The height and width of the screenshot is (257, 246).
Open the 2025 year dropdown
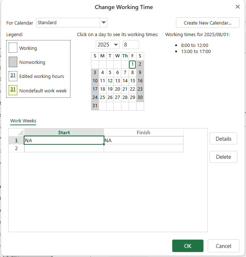point(107,45)
